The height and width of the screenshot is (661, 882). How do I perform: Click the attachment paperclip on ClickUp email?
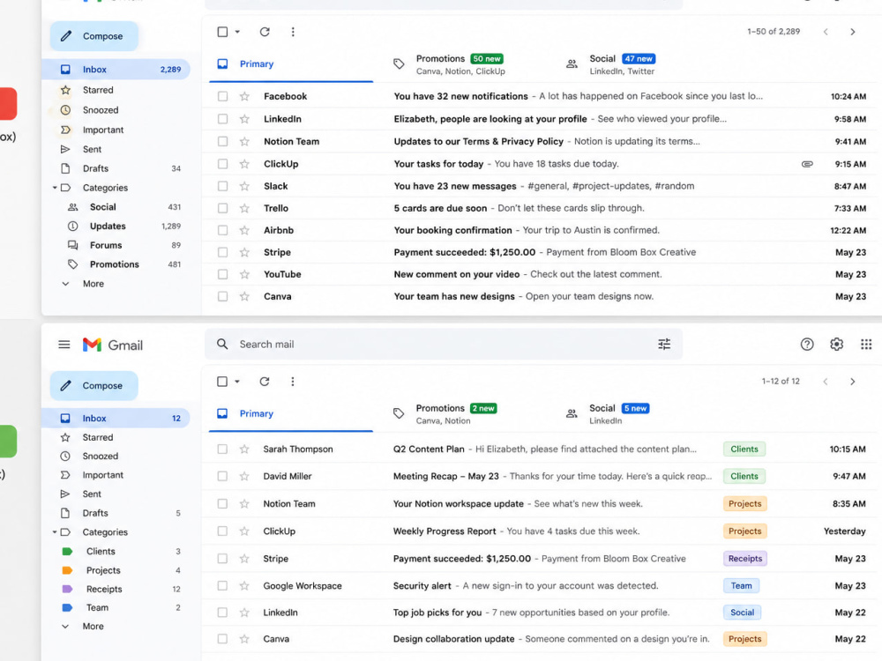[807, 164]
